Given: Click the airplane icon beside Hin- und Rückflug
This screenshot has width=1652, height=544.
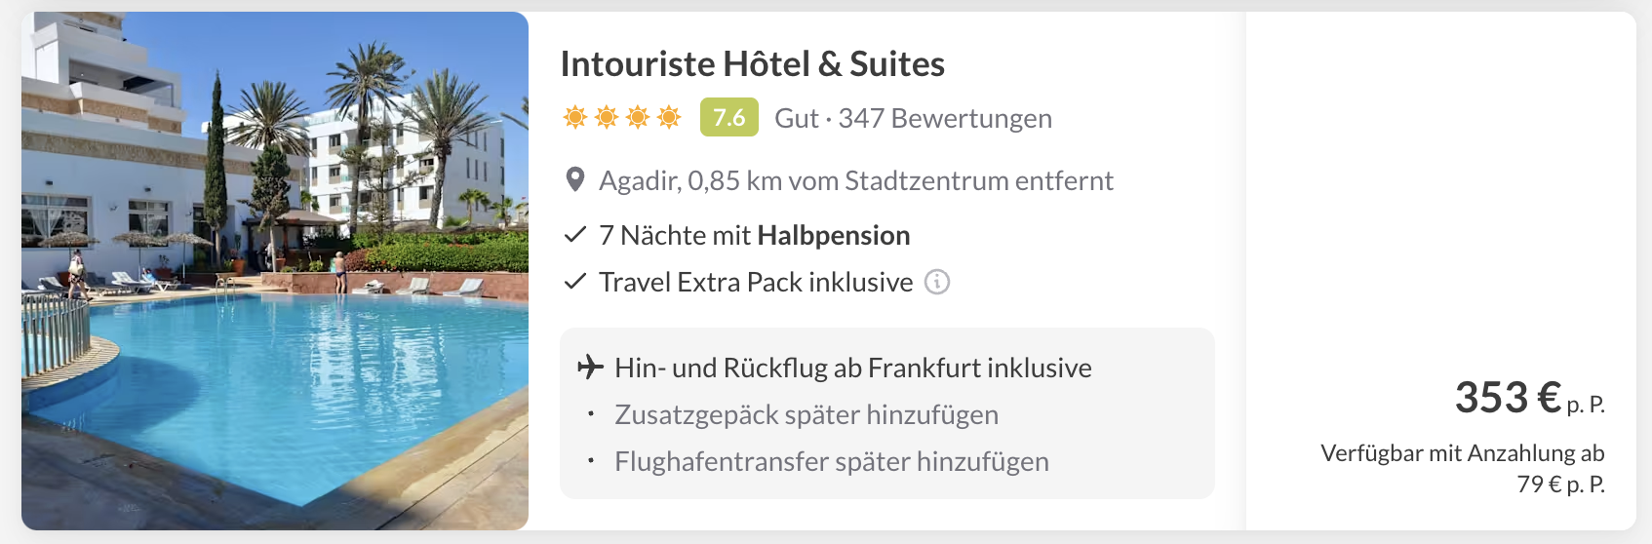Looking at the screenshot, I should coord(590,368).
